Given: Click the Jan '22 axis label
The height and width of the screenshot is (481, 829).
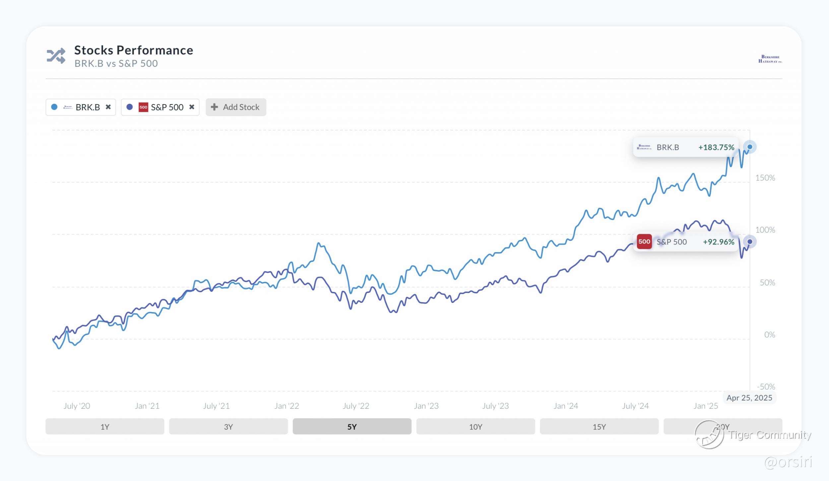Looking at the screenshot, I should point(287,406).
